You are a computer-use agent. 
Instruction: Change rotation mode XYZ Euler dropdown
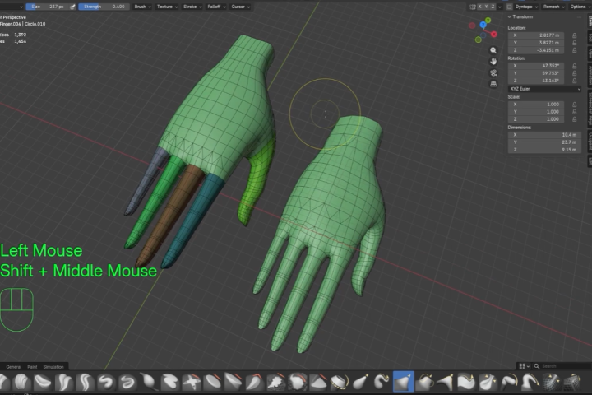click(x=544, y=89)
